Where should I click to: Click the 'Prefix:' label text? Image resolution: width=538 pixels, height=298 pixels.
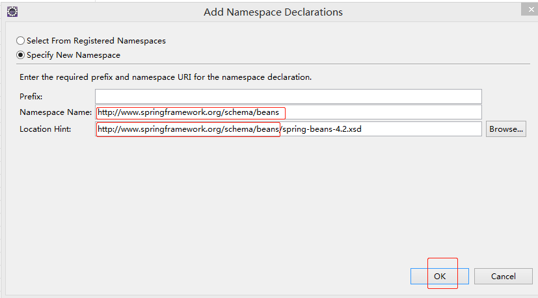pos(31,97)
